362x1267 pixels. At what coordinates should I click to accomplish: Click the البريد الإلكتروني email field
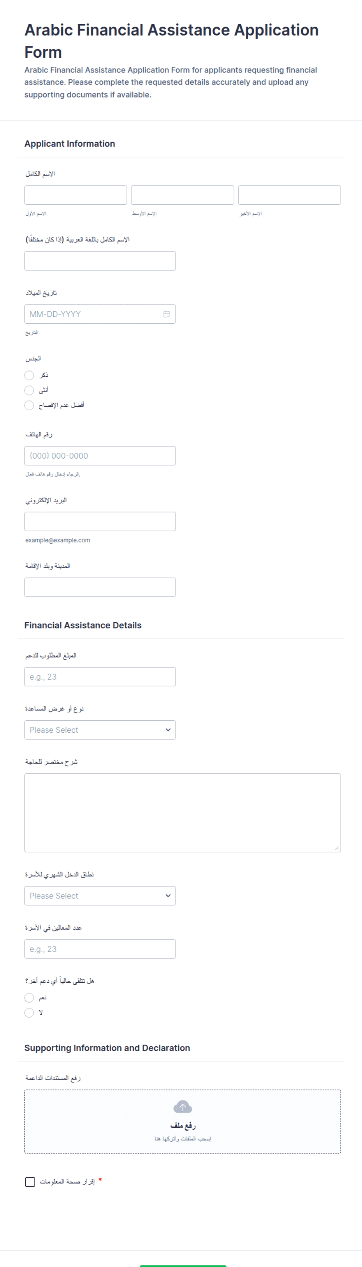100,521
